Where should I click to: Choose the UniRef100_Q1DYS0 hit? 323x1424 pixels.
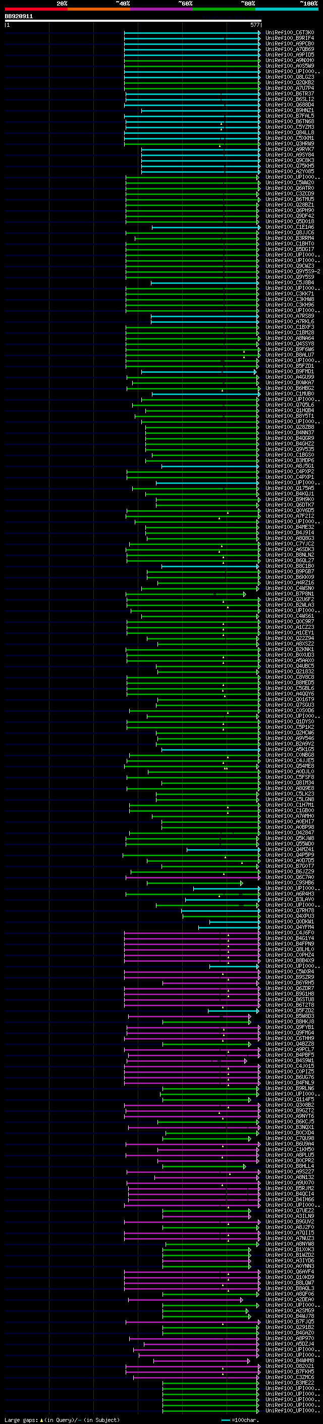coord(290,722)
